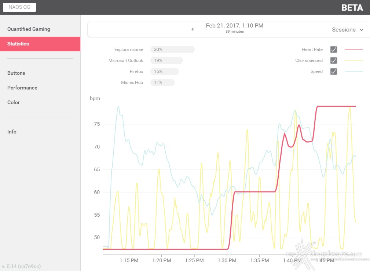Open the Sessions menu label
The image size is (370, 271).
click(344, 29)
